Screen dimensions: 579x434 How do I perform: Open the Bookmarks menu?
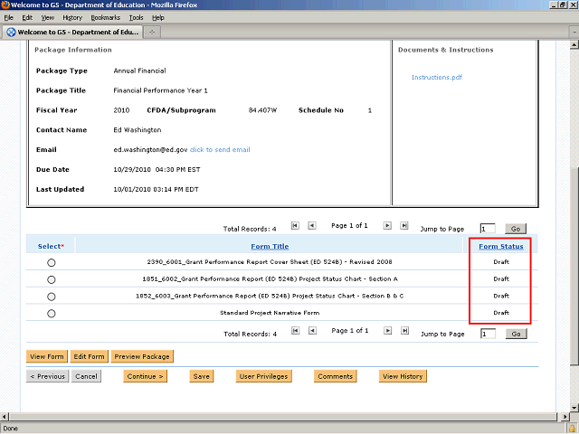pos(106,18)
